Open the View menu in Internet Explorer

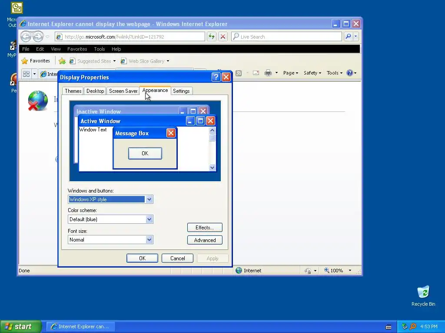click(x=56, y=49)
